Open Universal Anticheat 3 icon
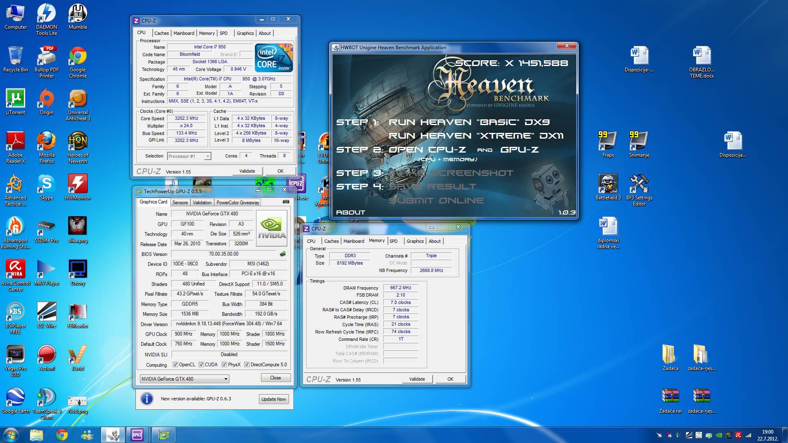The height and width of the screenshot is (443, 788). [x=78, y=105]
